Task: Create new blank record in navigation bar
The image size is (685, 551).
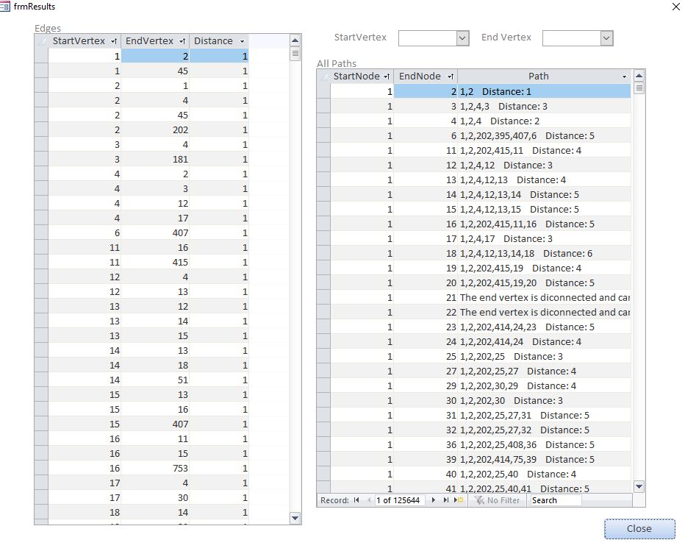Action: click(459, 500)
